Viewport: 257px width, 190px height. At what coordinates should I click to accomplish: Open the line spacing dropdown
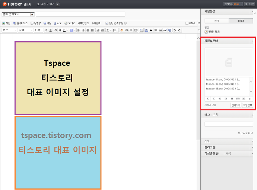pos(108,30)
